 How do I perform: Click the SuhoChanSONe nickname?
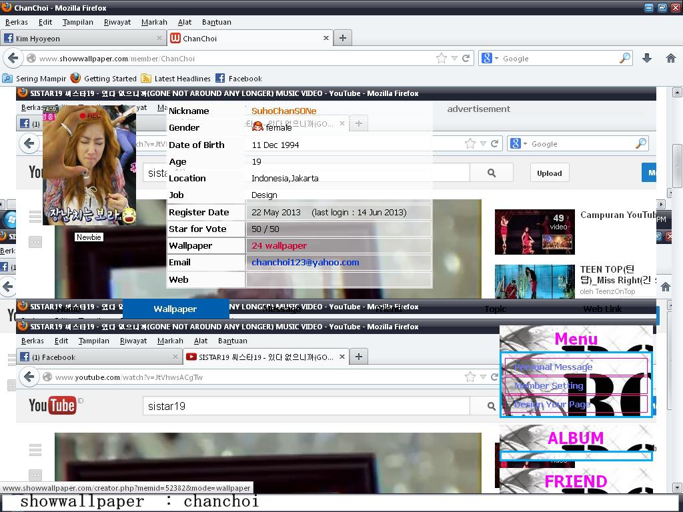coord(284,111)
